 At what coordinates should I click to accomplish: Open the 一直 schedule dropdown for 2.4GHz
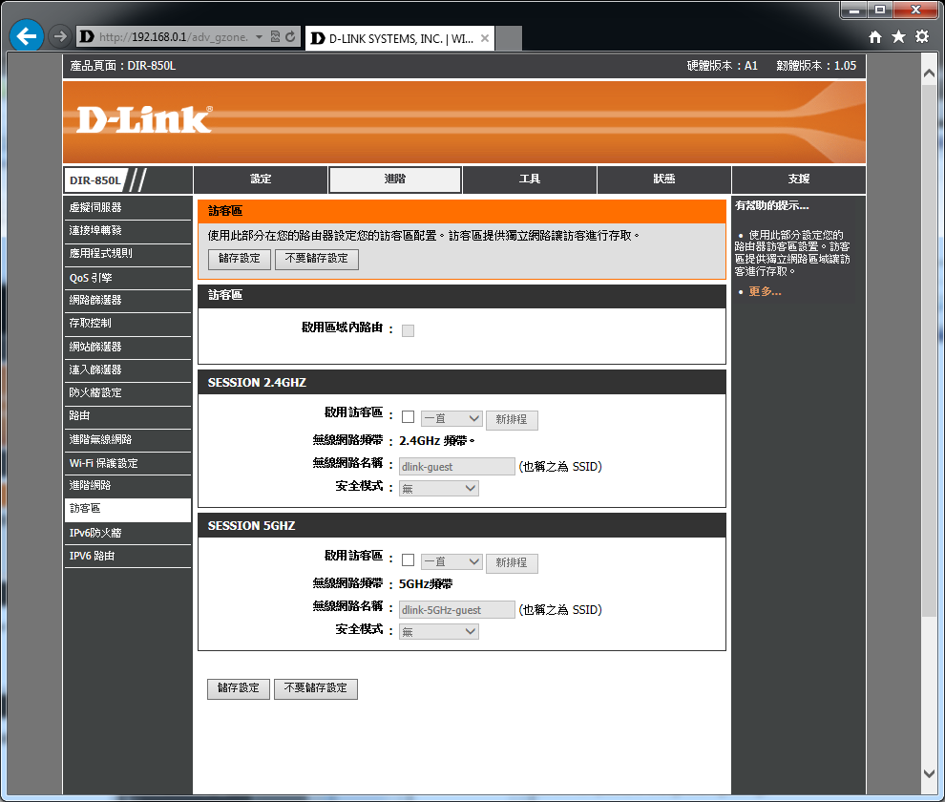pos(451,418)
